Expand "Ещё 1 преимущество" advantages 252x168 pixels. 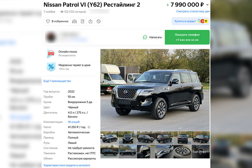pyautogui.click(x=57, y=81)
